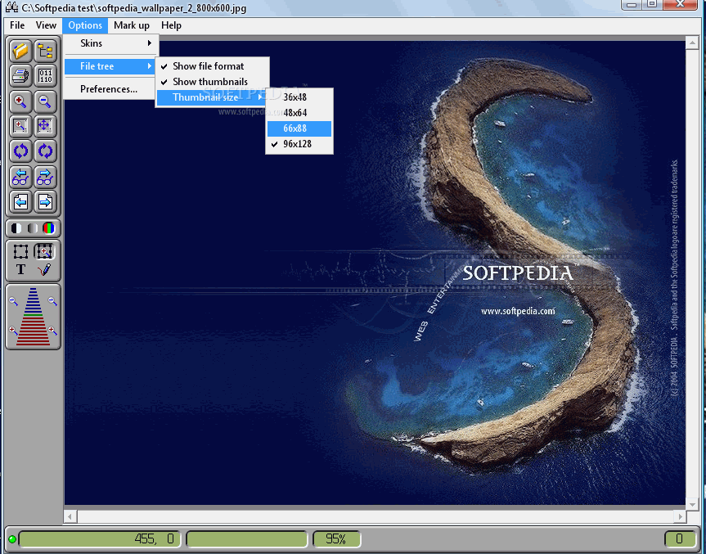Select the text T tool
Screen dimensions: 706x554
(20, 270)
